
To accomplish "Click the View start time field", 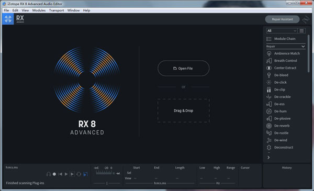I will click(136, 178).
